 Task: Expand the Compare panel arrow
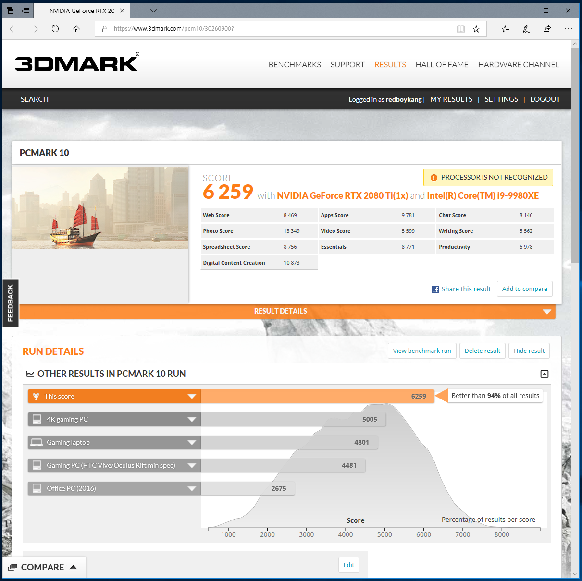(x=73, y=567)
